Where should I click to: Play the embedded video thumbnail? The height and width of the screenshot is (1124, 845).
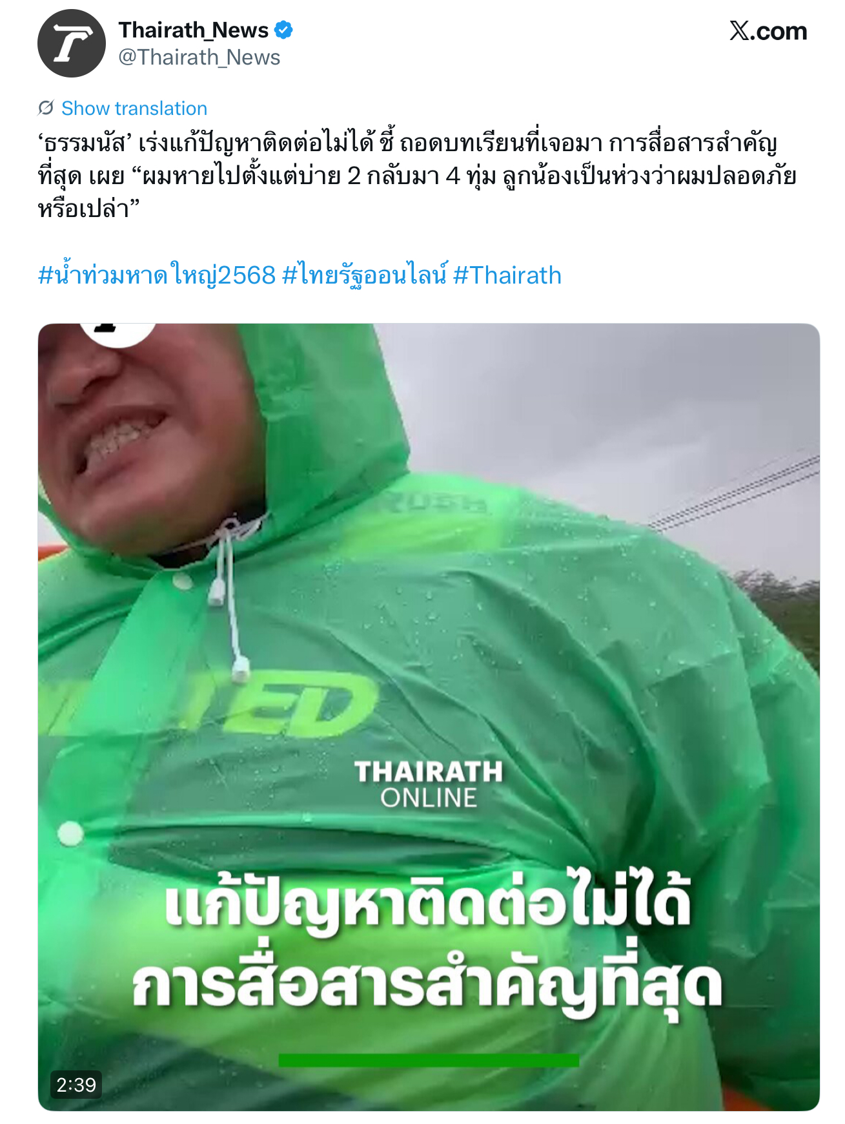pyautogui.click(x=429, y=717)
